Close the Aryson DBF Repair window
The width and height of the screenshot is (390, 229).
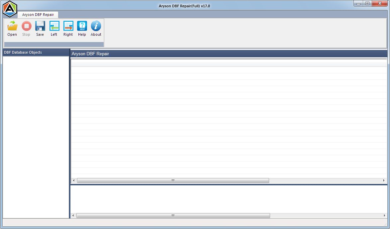(380, 3)
